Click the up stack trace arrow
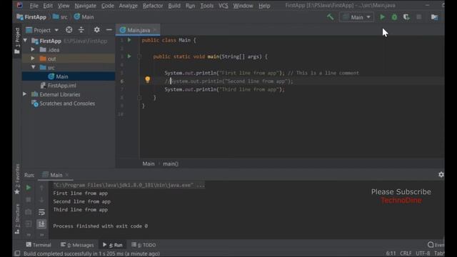This screenshot has height=257, width=457. (41, 188)
